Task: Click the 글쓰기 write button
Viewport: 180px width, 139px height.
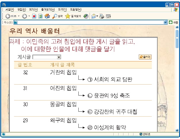Action: click(145, 57)
